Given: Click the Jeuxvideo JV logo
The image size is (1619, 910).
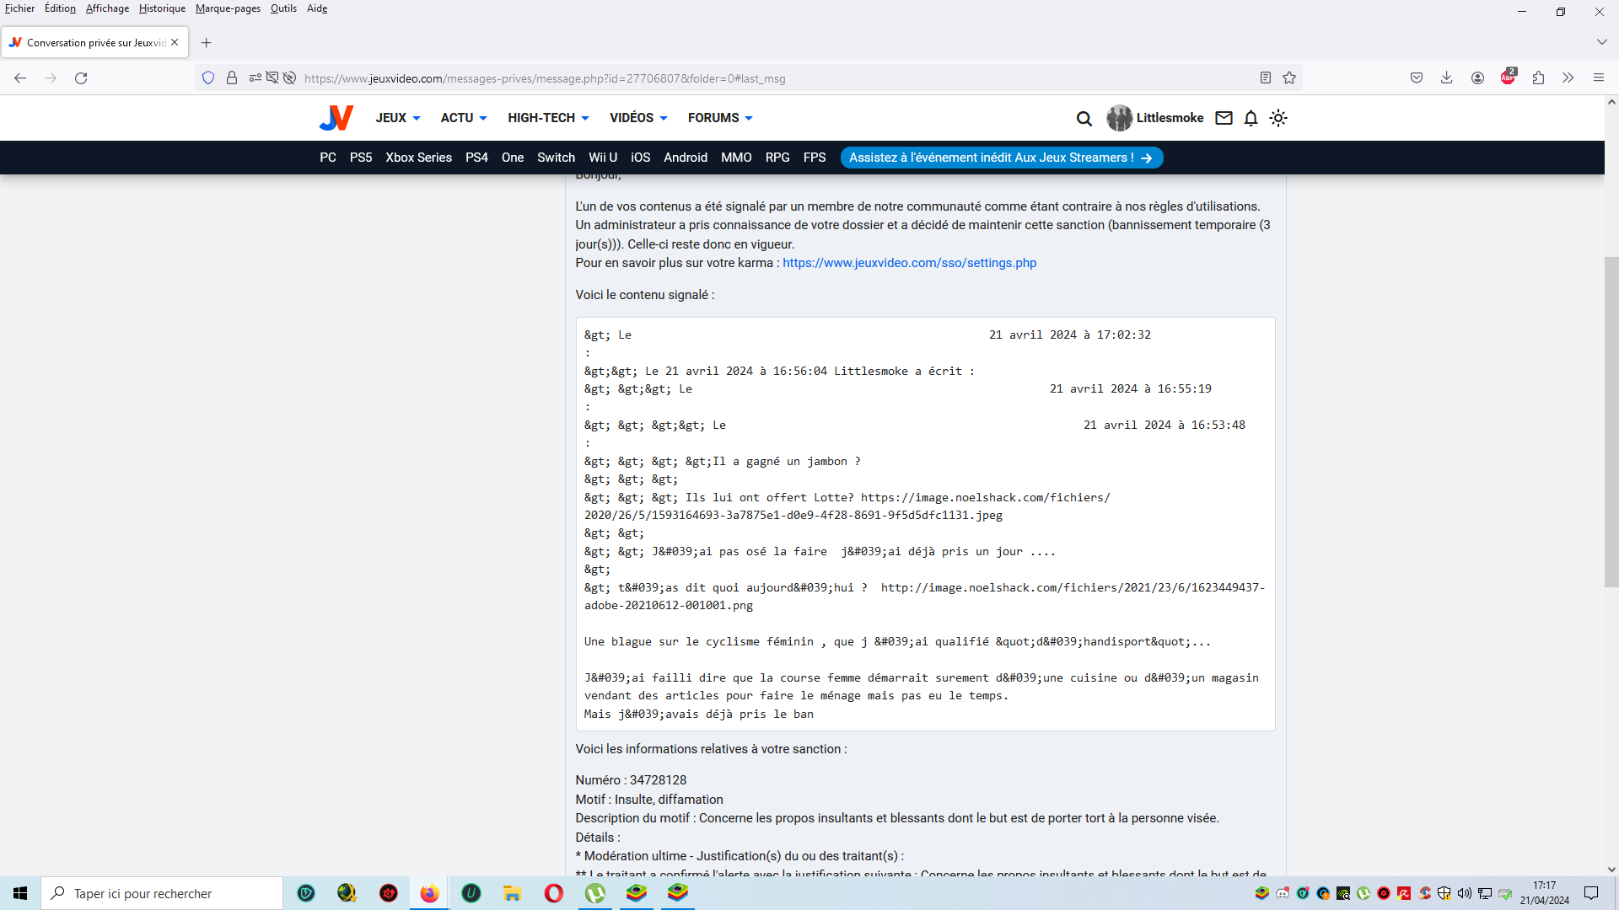Looking at the screenshot, I should (x=336, y=118).
